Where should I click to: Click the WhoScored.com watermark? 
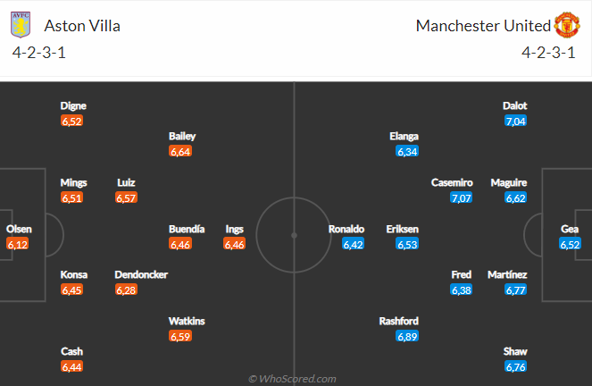click(x=292, y=379)
